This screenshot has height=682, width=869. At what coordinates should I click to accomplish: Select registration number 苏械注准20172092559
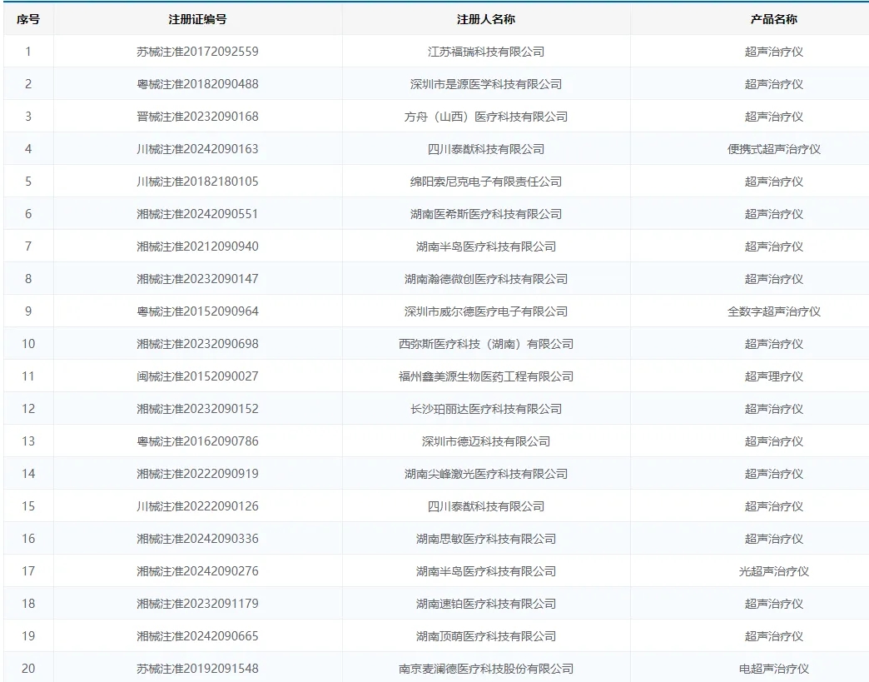coord(198,52)
